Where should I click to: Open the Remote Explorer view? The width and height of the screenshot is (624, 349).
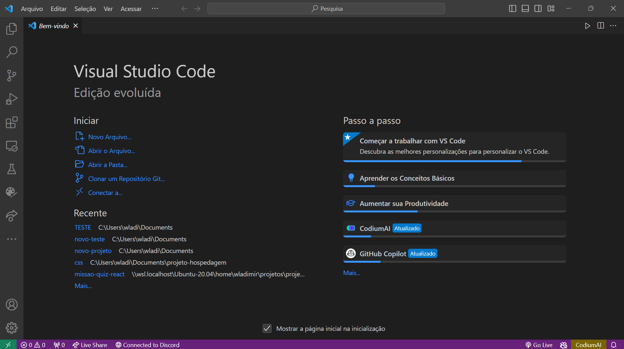tap(11, 146)
